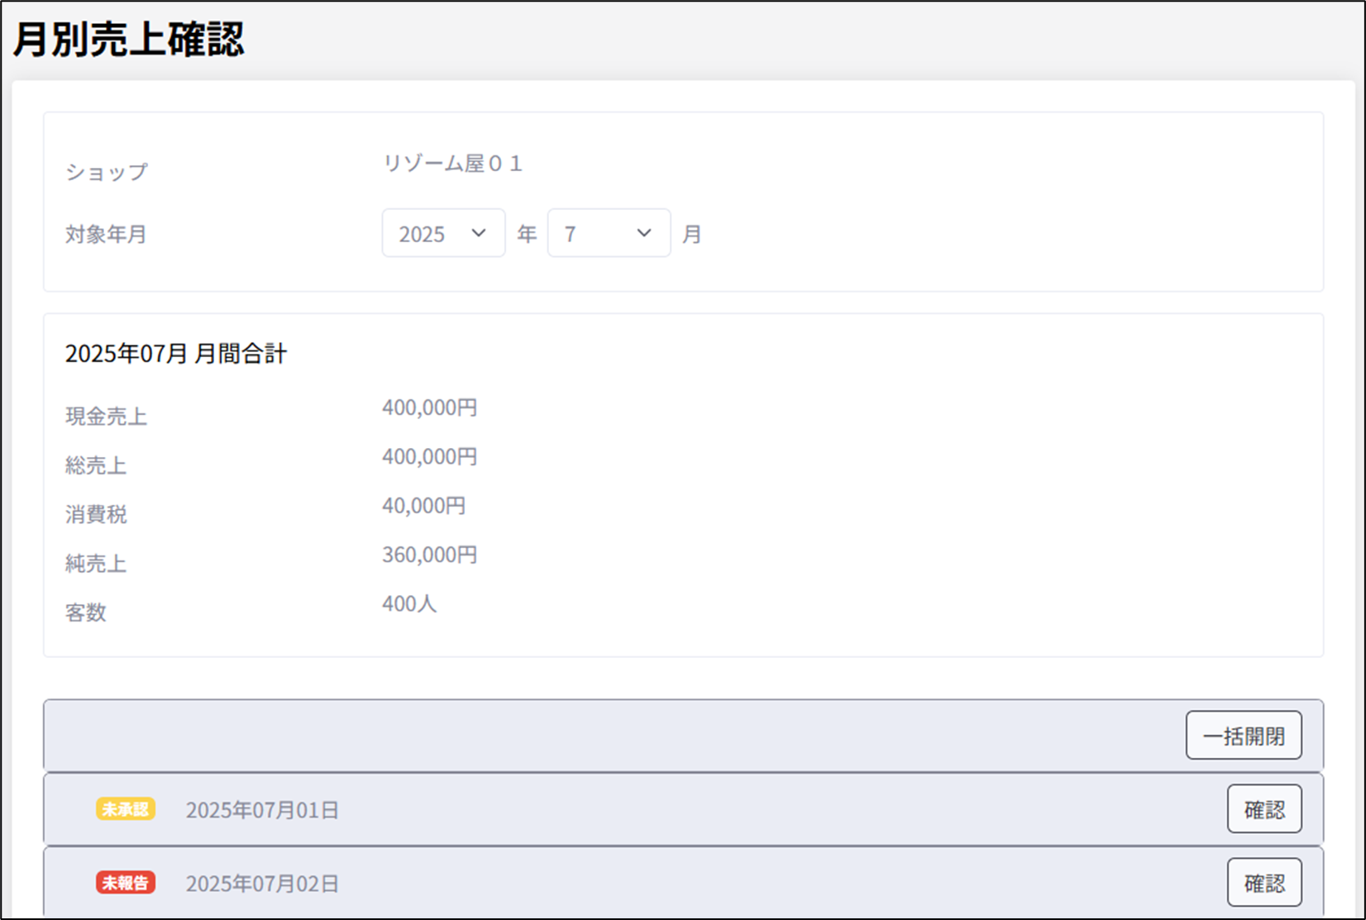
Task: Click the 客数 label
Action: tap(86, 613)
